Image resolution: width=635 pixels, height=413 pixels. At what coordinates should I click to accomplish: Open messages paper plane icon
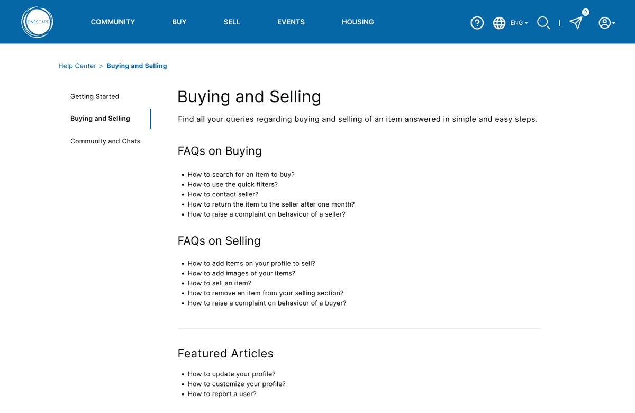click(576, 23)
